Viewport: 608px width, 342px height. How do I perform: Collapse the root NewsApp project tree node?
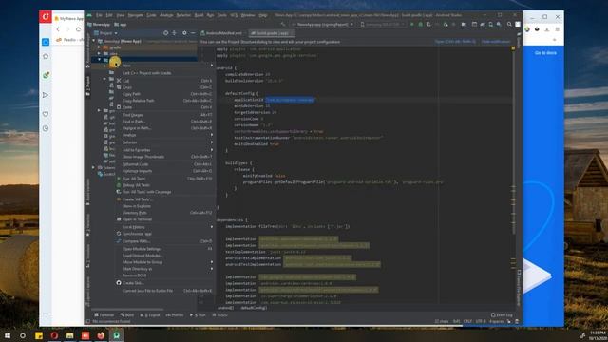93,41
